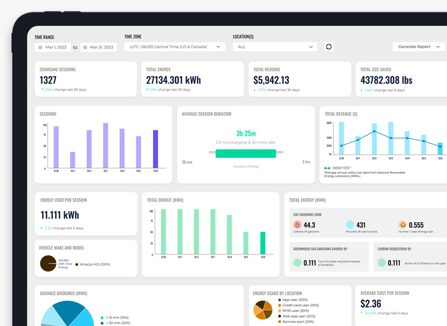Click the green Duration Range bar
This screenshot has height=326, width=447.
point(246,154)
